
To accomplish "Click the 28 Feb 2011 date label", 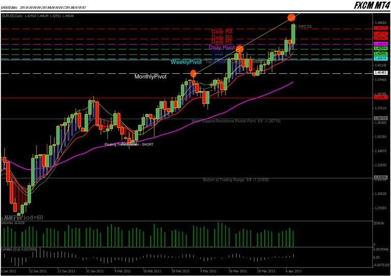I will tap(180, 271).
